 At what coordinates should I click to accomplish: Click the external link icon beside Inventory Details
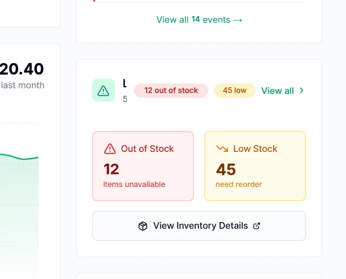point(257,226)
